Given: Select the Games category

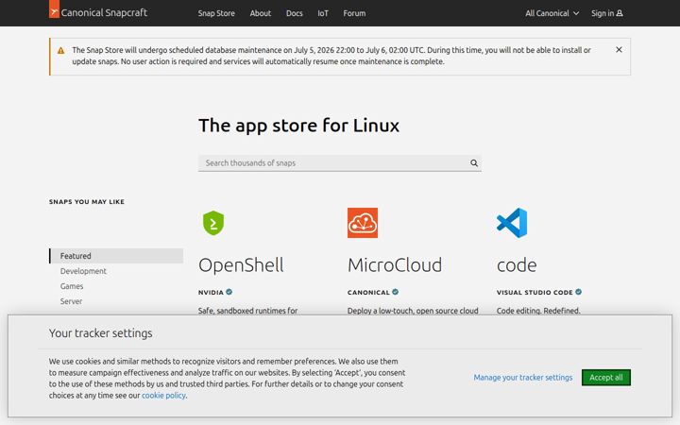Looking at the screenshot, I should 72,286.
